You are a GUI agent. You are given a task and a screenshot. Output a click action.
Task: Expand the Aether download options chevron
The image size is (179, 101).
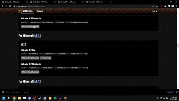pyautogui.click(x=25, y=92)
